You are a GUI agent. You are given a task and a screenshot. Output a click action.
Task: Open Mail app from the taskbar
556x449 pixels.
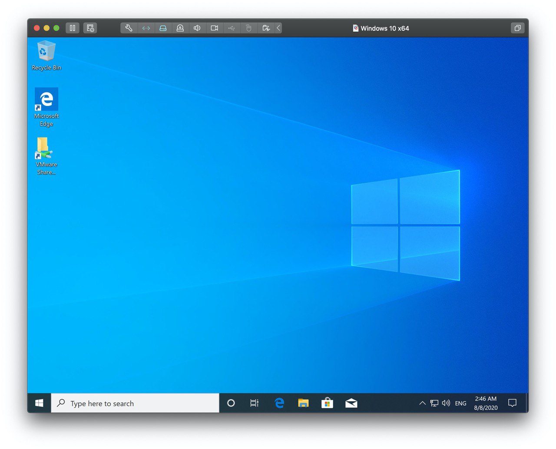coord(351,403)
